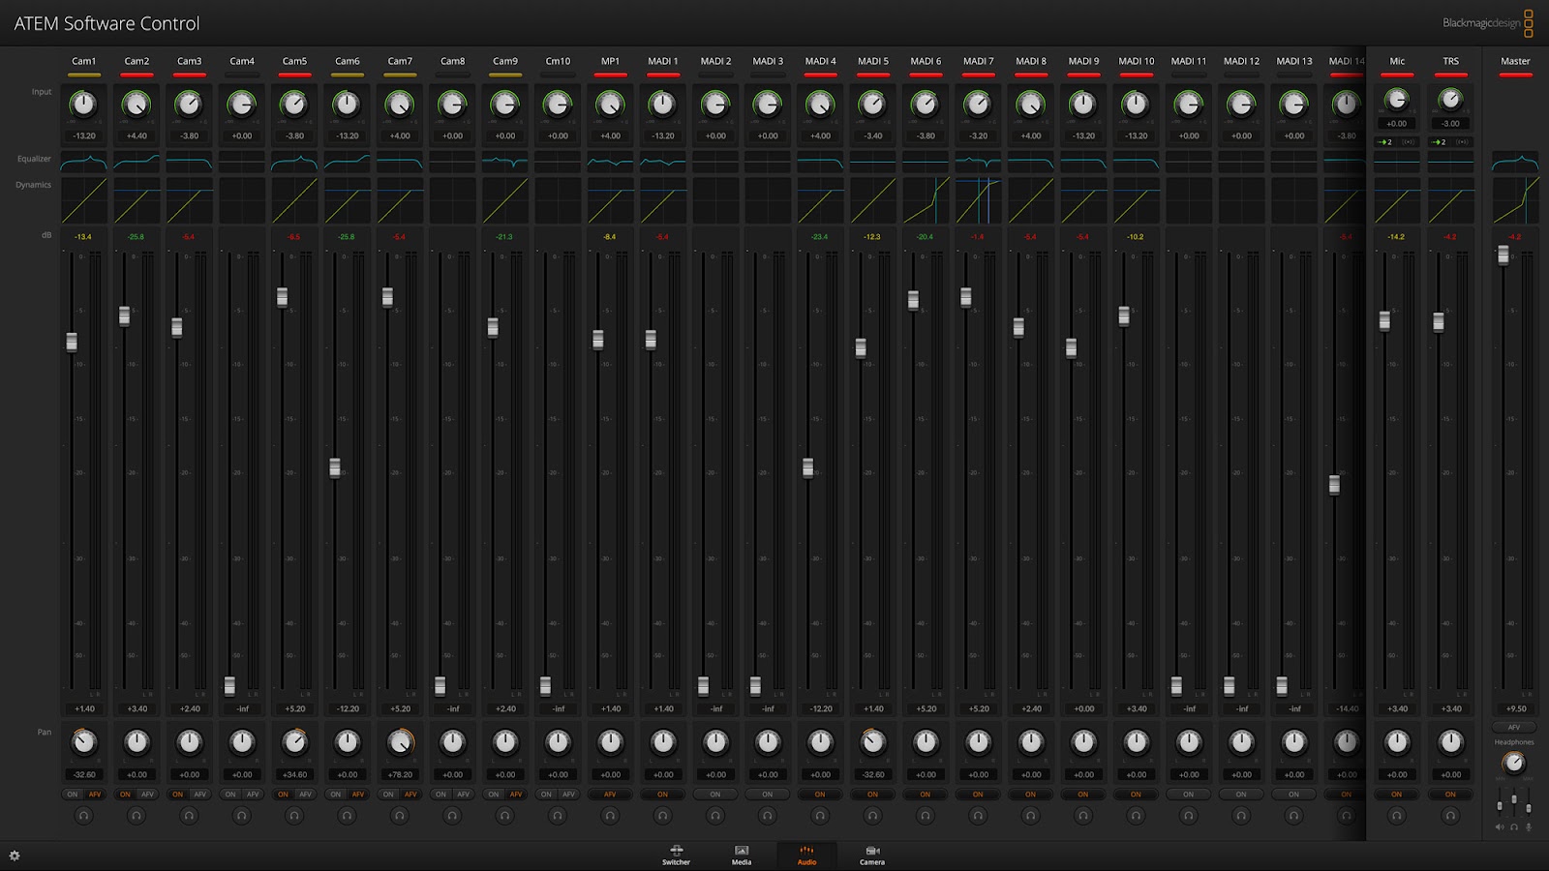Open the Cam1 equalizer graph

click(84, 162)
